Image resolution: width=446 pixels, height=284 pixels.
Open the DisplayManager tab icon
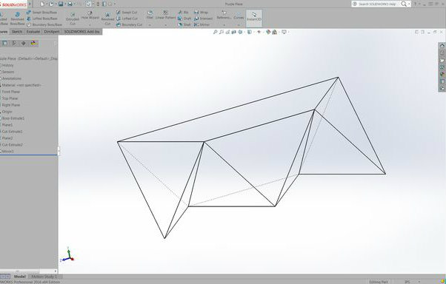33,43
